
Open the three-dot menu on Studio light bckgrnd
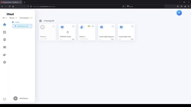[112, 39]
